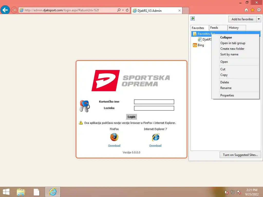Click the Lozinka password field
The image size is (263, 197).
154,108
